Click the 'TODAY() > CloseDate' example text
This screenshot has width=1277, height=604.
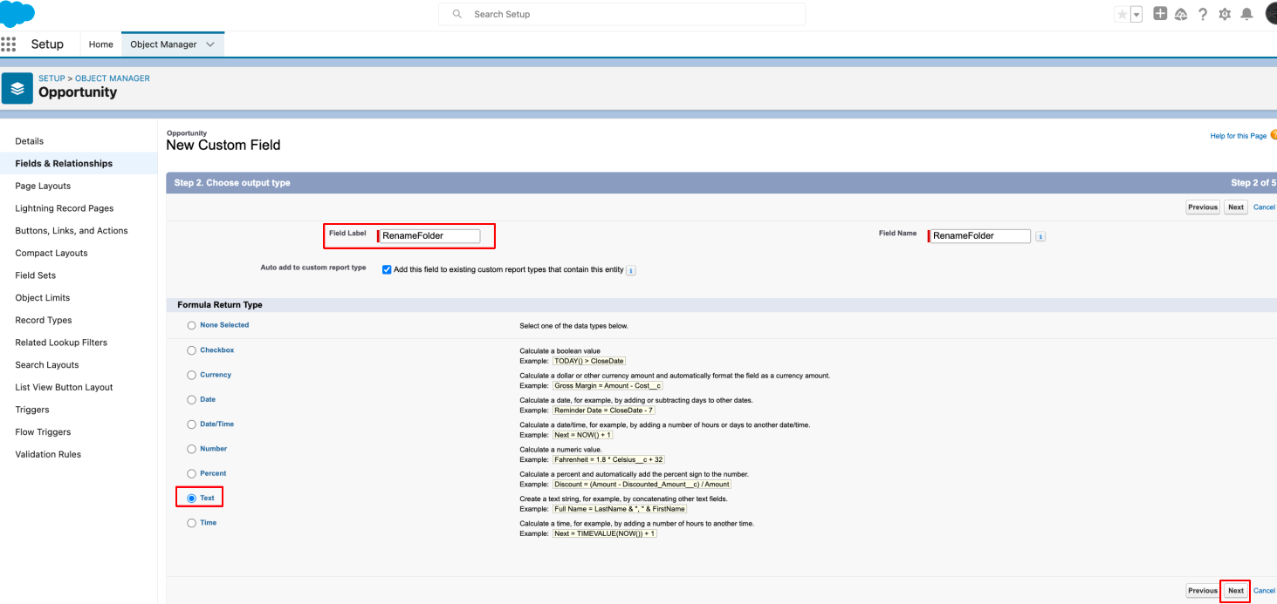click(589, 361)
